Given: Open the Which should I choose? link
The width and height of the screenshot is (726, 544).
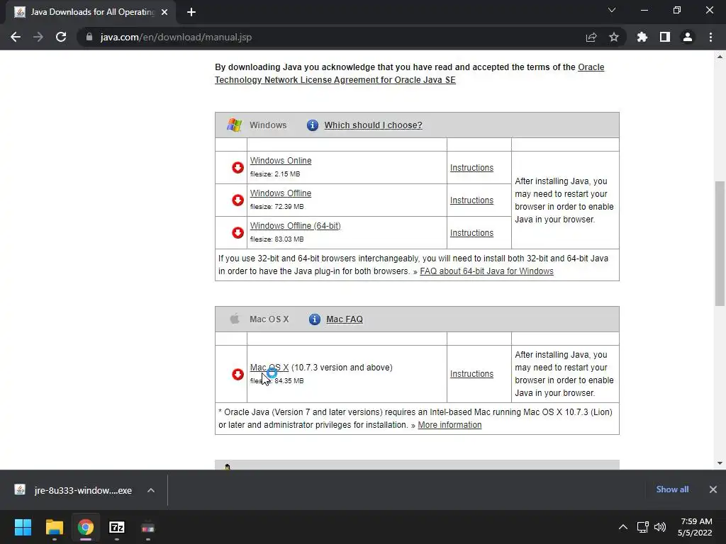Looking at the screenshot, I should click(373, 125).
